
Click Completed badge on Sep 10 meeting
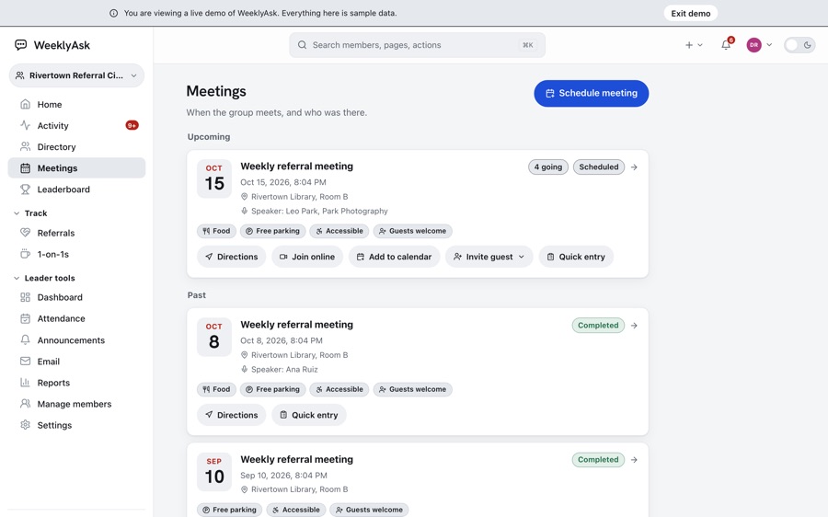pos(598,460)
